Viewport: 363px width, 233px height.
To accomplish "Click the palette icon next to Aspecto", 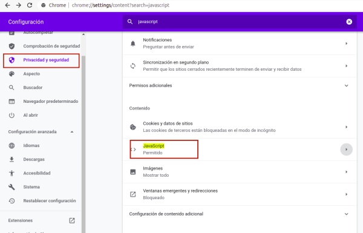I will 11,74.
